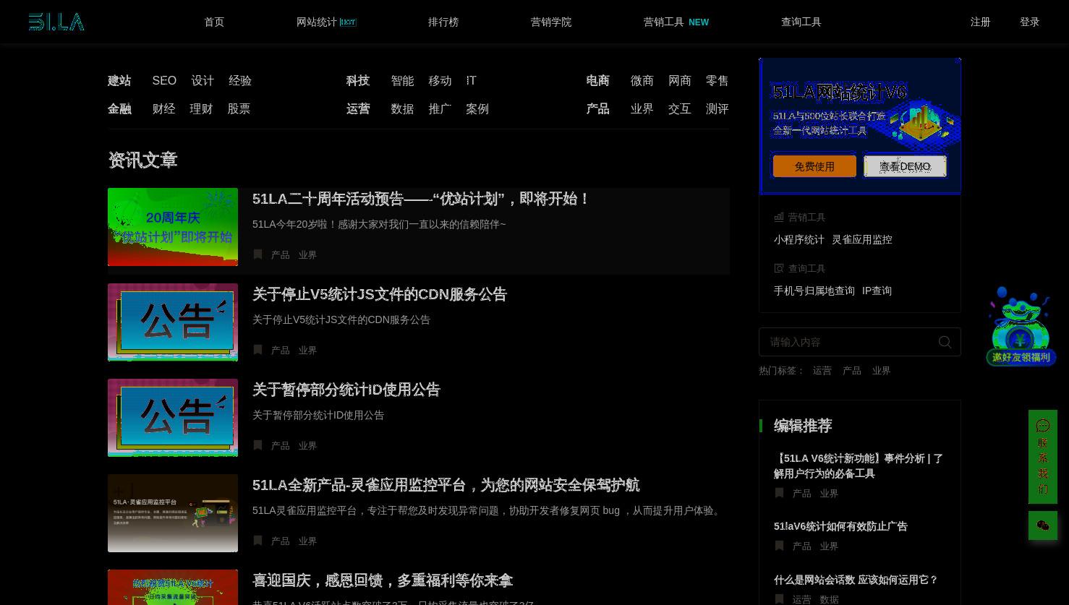Select the SEO category

pyautogui.click(x=164, y=81)
